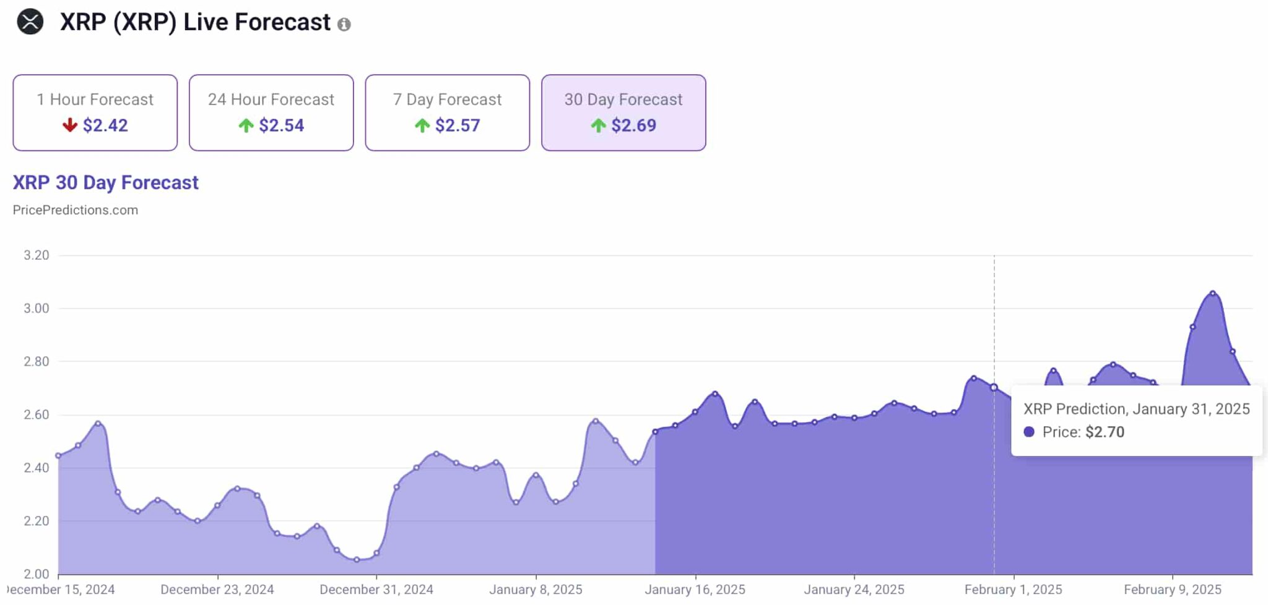Click the purple price dot in tooltip

(1029, 432)
